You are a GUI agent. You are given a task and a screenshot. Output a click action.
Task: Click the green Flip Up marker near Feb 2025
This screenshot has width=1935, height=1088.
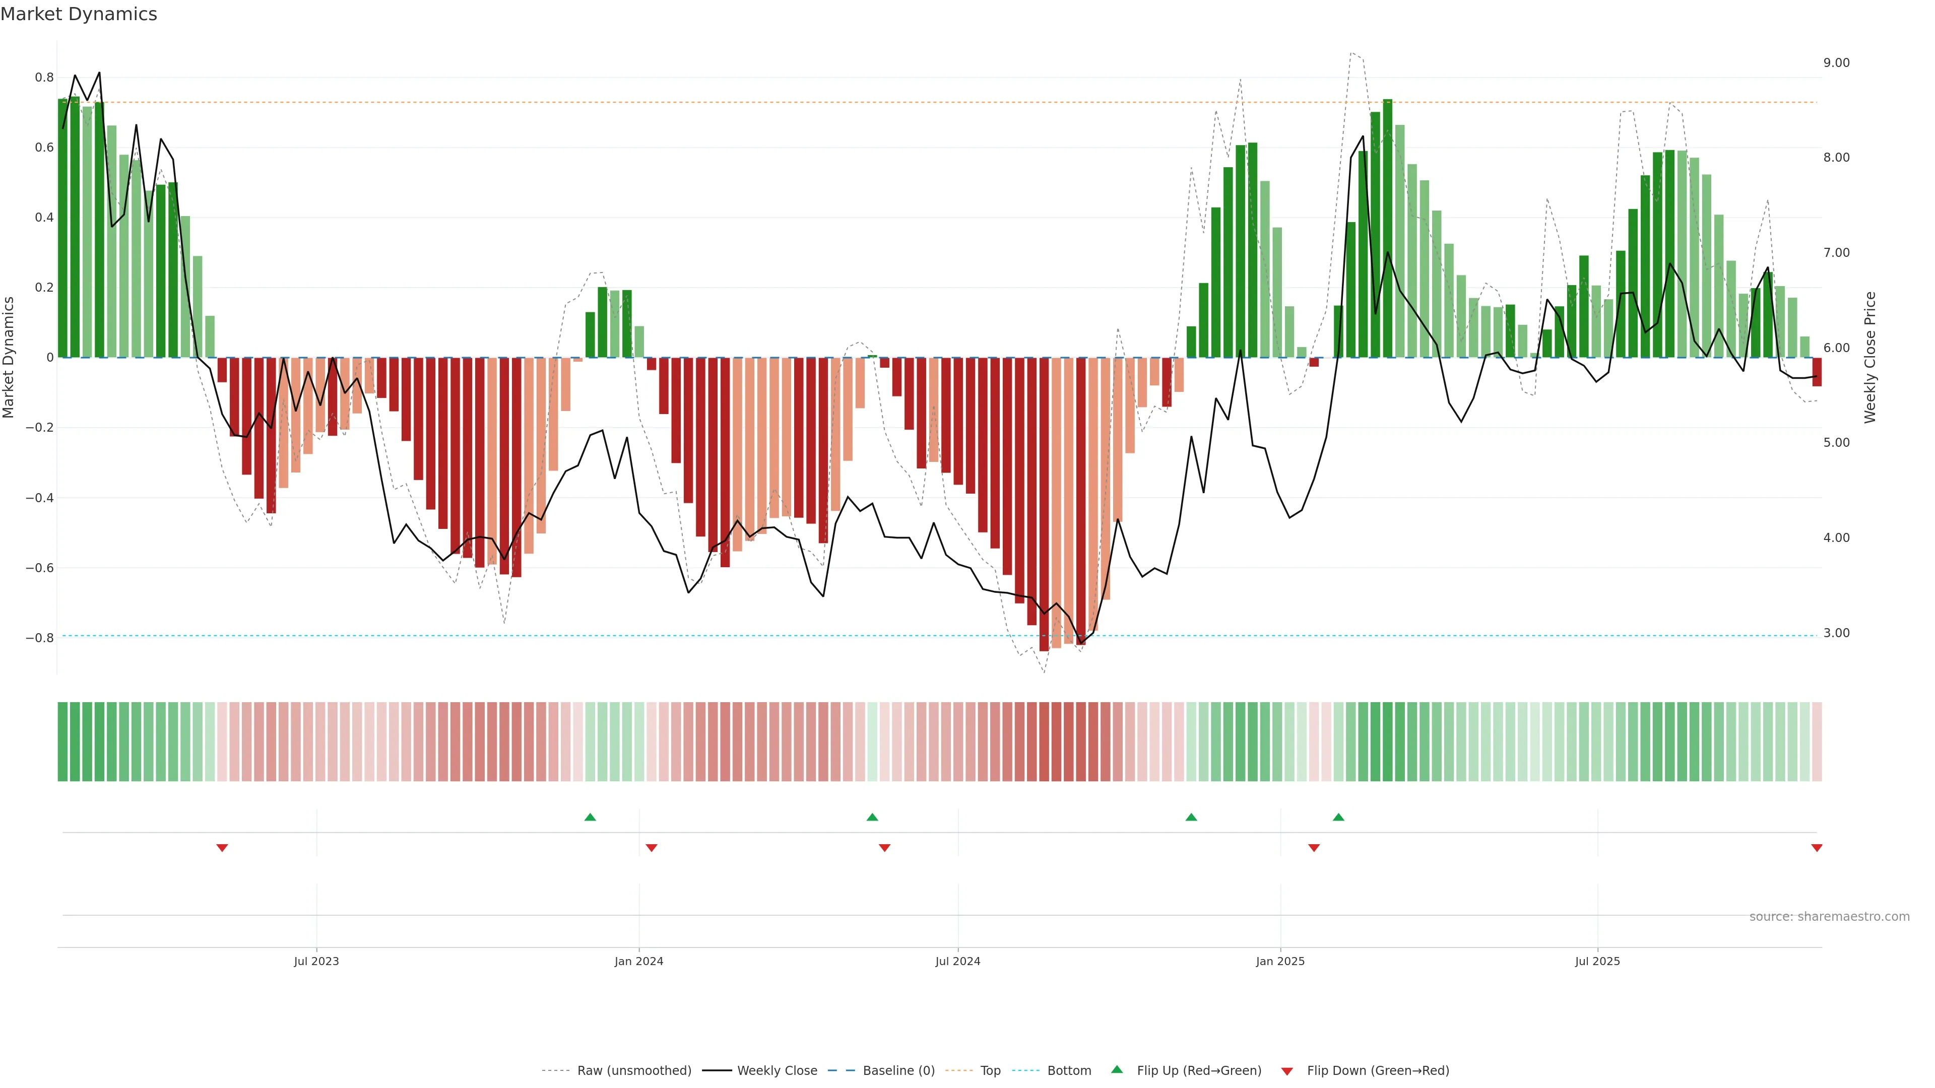pos(1338,817)
